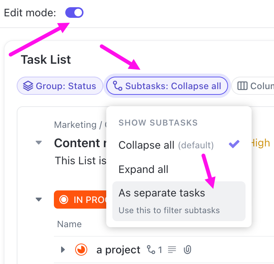Select Collapse all (default) option
Image resolution: width=274 pixels, height=264 pixels.
166,145
